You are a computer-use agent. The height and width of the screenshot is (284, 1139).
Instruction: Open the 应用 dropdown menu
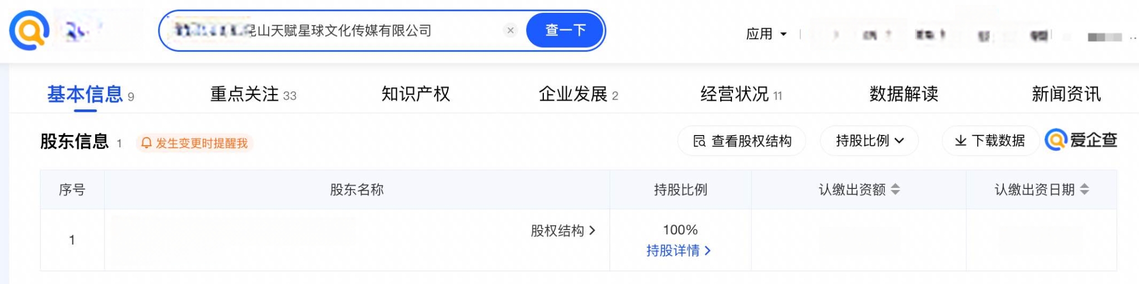(x=766, y=34)
